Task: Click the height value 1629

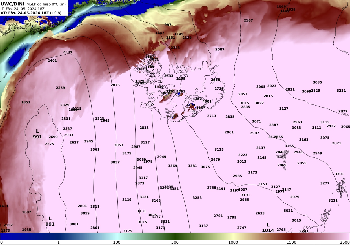Action: tap(291, 10)
